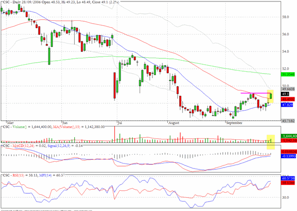This screenshot has width=297, height=211.
Task: Click the red 1,142,38 volume average tag
Action: point(289,140)
